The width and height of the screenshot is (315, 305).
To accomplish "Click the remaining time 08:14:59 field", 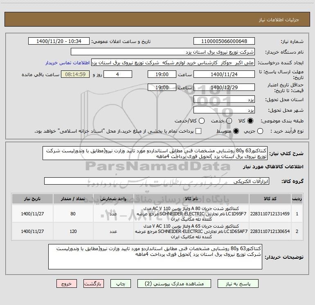I will 75,75.
